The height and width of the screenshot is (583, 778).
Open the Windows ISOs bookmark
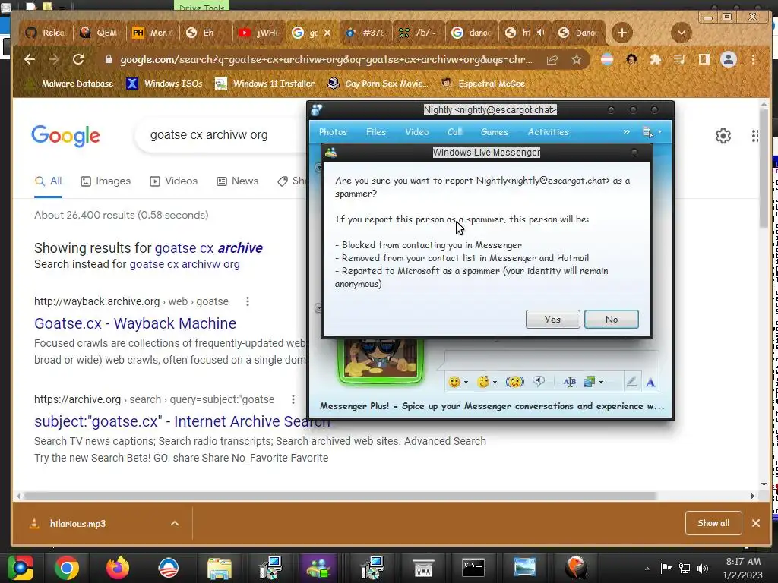164,84
